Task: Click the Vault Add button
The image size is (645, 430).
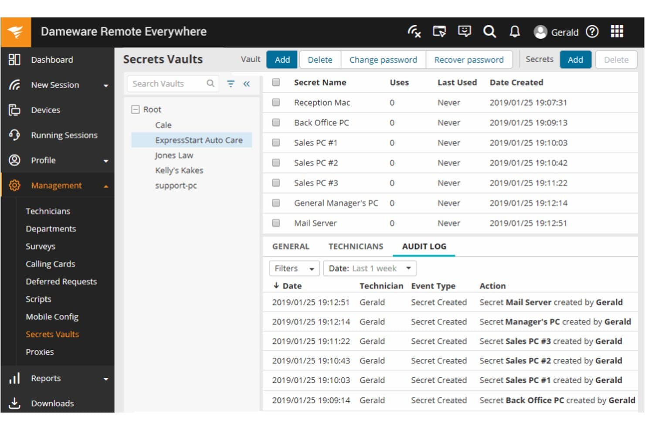Action: click(x=282, y=60)
